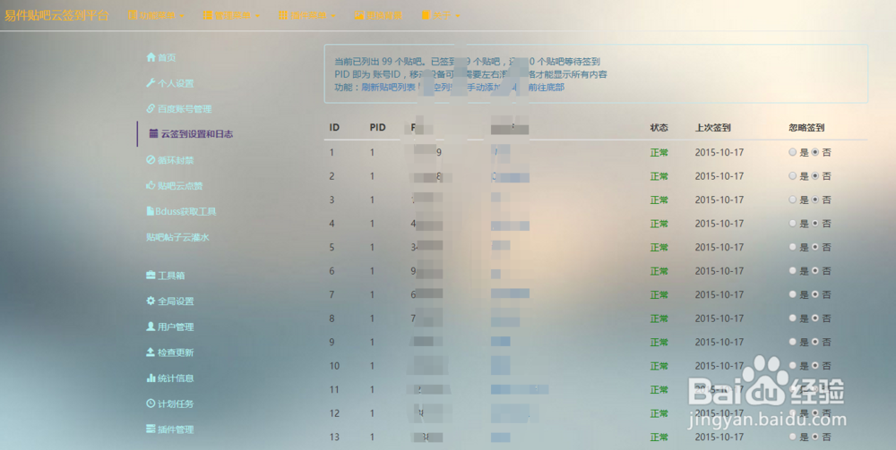
Task: Click the 2015-10-17 date in row ID 8
Action: pyautogui.click(x=719, y=318)
